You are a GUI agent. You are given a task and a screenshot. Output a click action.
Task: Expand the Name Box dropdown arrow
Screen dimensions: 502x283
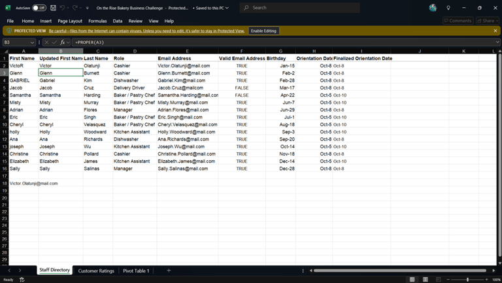point(32,42)
